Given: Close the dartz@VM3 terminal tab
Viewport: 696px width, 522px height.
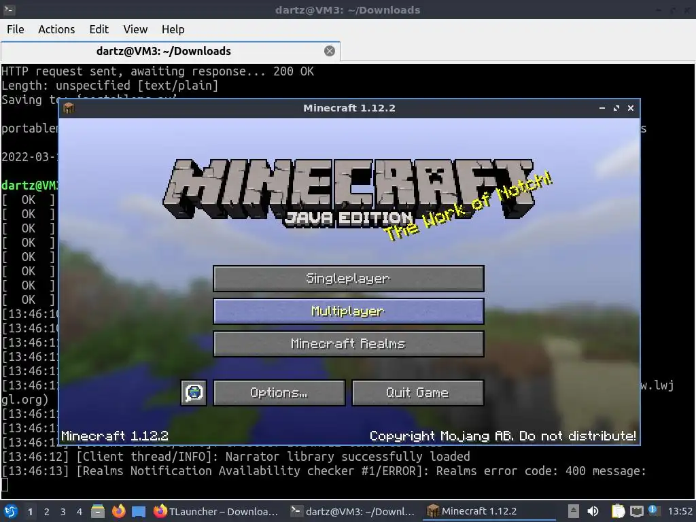Looking at the screenshot, I should [x=330, y=51].
